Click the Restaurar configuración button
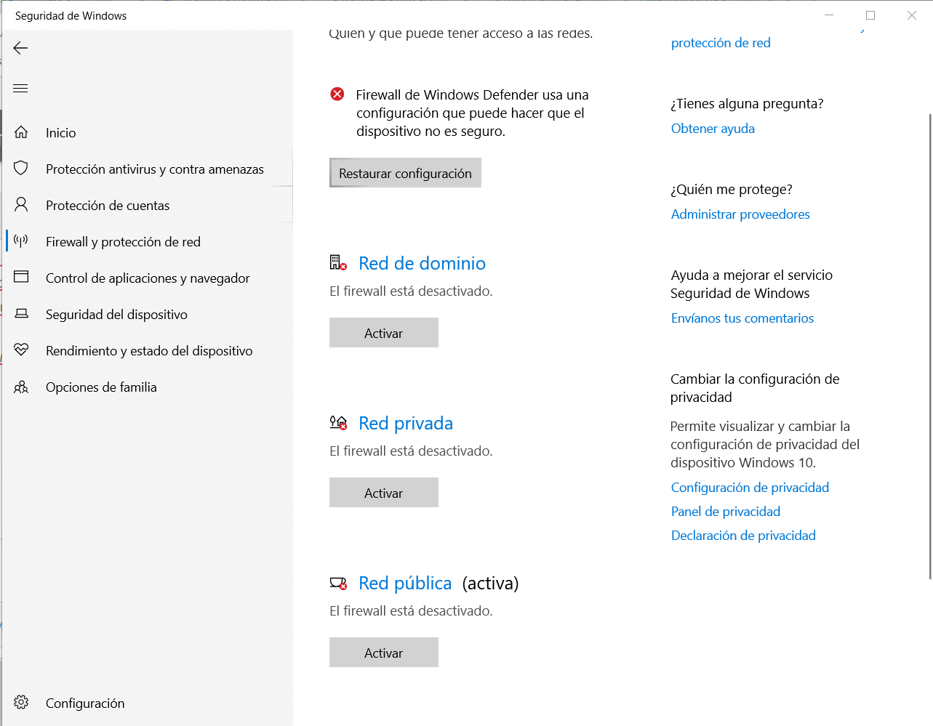This screenshot has width=933, height=726. coord(404,172)
